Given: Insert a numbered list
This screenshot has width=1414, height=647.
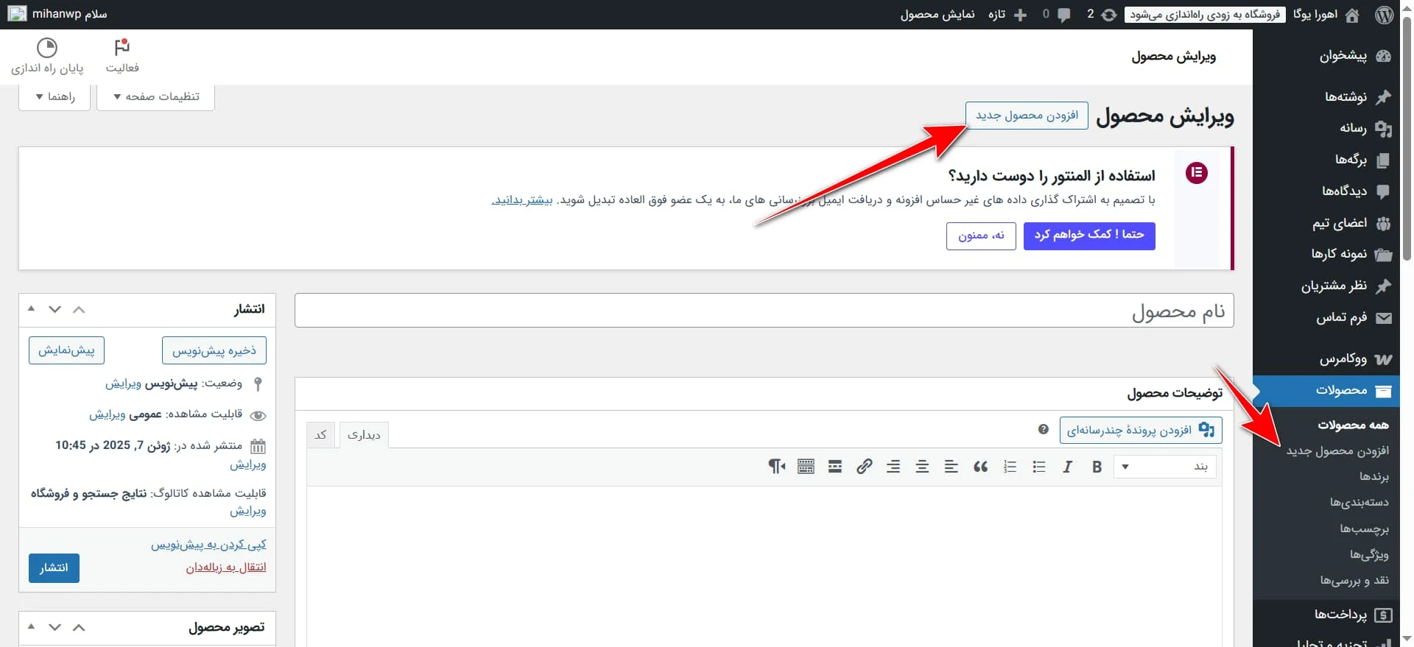Looking at the screenshot, I should (x=1010, y=467).
